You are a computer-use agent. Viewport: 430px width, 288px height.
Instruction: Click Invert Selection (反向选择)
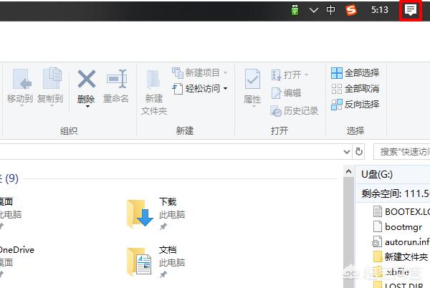[x=355, y=105]
